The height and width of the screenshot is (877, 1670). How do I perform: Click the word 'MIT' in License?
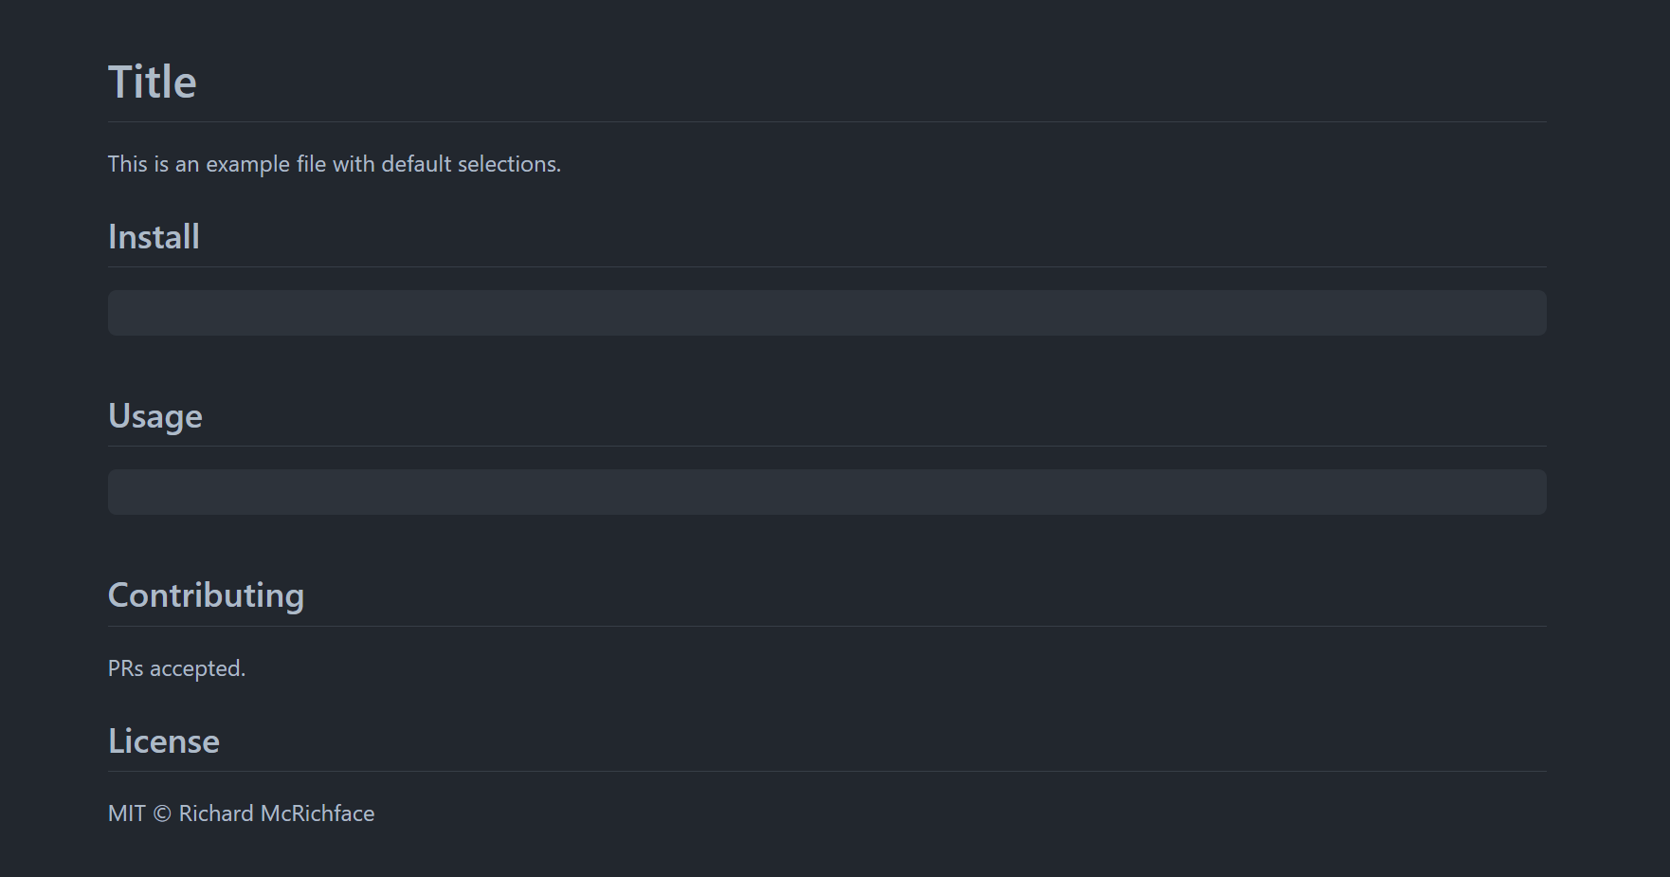click(x=127, y=813)
